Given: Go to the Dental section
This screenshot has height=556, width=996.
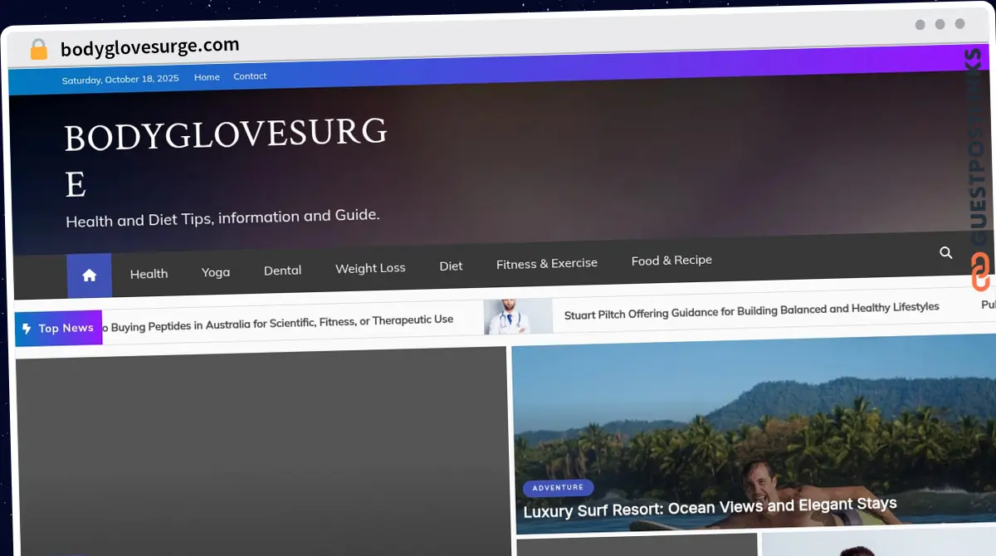Looking at the screenshot, I should point(282,270).
